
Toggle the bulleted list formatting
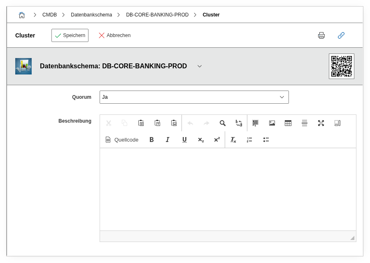266,140
